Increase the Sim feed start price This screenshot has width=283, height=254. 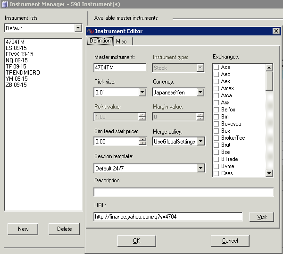coord(142,139)
